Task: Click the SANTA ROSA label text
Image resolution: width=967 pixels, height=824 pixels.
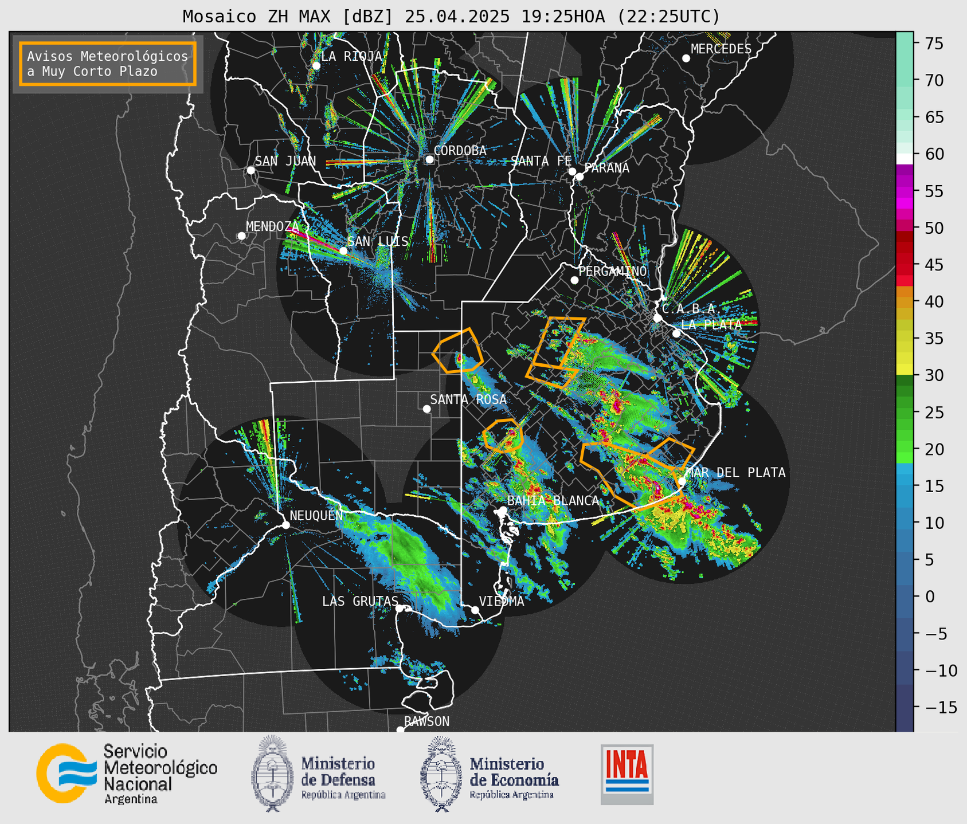Action: 468,399
